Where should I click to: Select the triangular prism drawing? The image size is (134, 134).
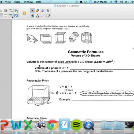[x=32, y=38]
